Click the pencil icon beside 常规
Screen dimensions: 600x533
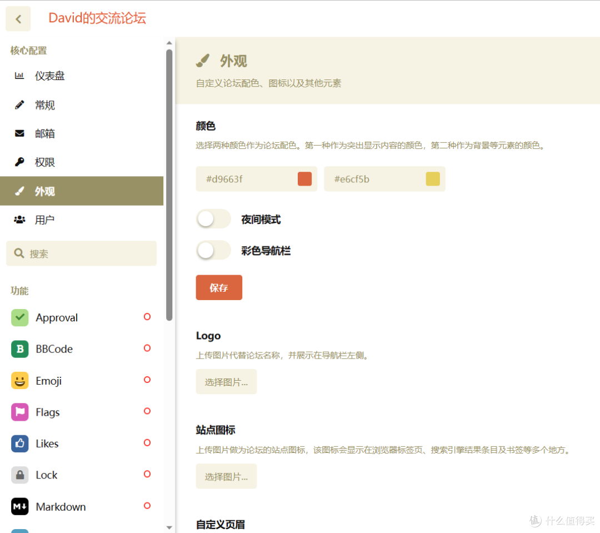click(19, 104)
